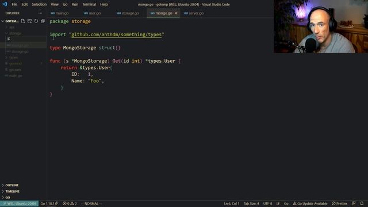Click the EXPLORER panel title
Screen dimensions: 368x207
tap(13, 13)
